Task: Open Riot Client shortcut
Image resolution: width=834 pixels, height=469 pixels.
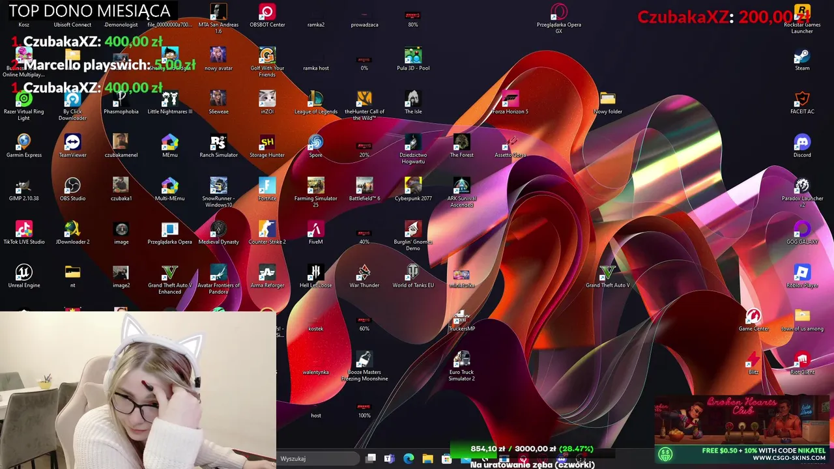Action: tap(802, 360)
